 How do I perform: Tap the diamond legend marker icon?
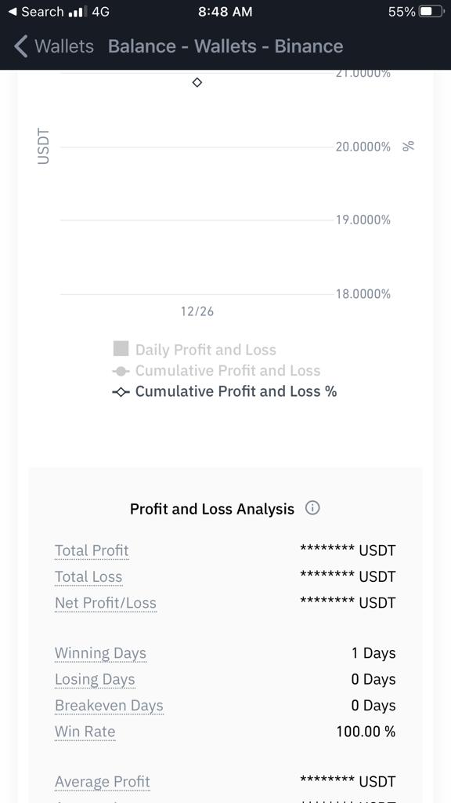click(121, 392)
